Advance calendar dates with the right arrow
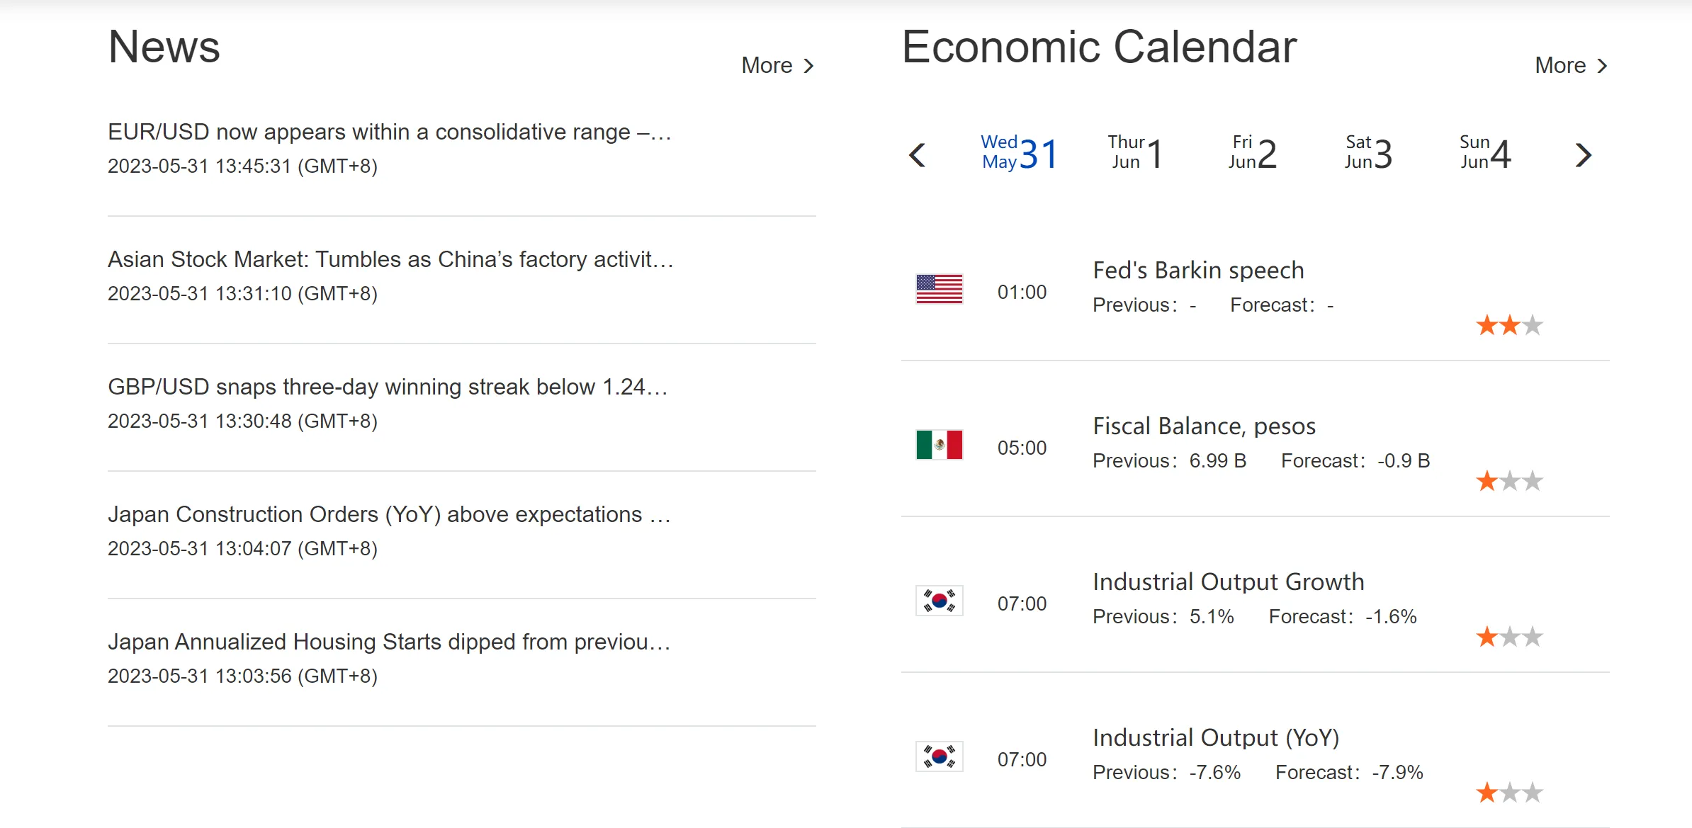Screen dimensions: 1692x828 [x=1584, y=154]
